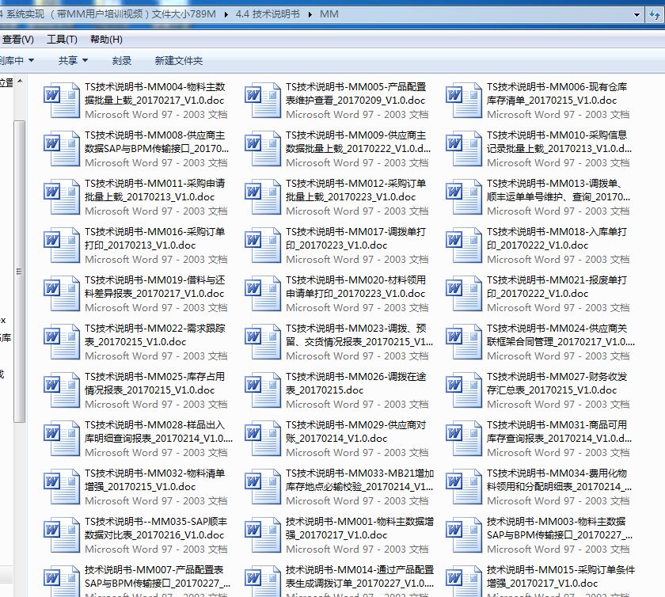Select the Word icon for MM026 调拨在途表

[263, 390]
